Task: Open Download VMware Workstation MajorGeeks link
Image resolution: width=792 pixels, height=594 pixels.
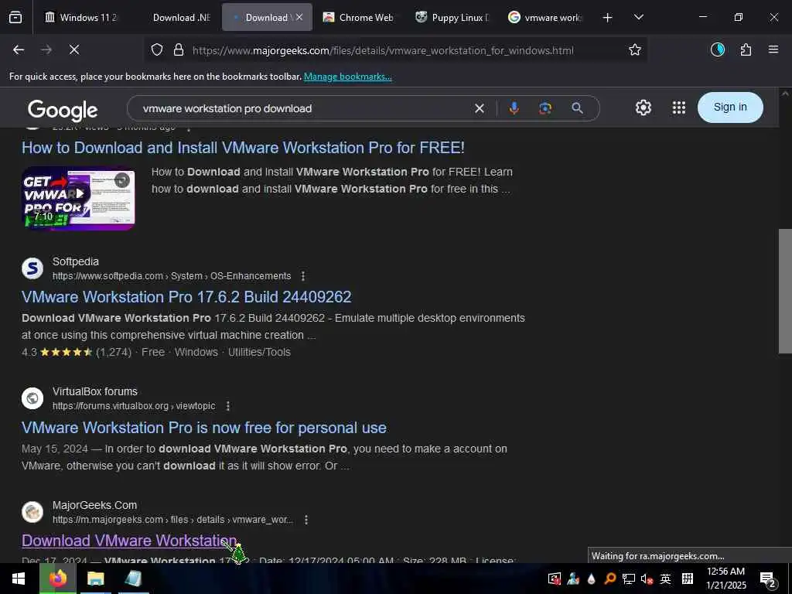Action: point(129,541)
